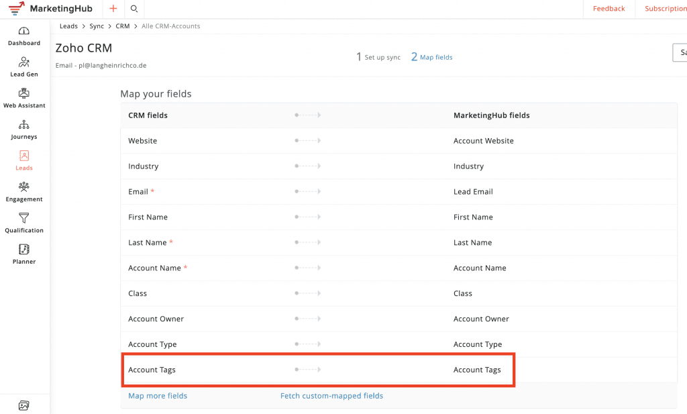Click the Account Tags MarketingHub field cell
Screen dimensions: 687x414
[477, 370]
